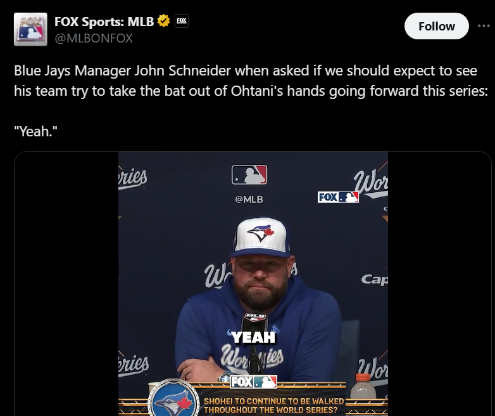Click the Blue Jays cap logo
The width and height of the screenshot is (495, 416).
point(261,233)
